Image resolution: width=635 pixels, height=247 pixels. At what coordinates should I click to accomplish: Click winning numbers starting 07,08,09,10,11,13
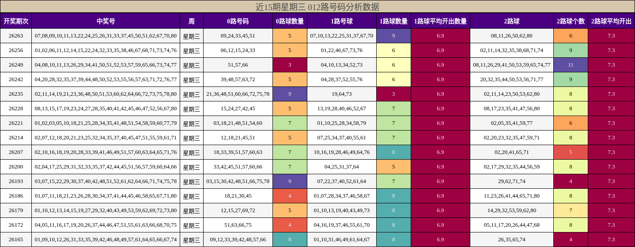106,36
